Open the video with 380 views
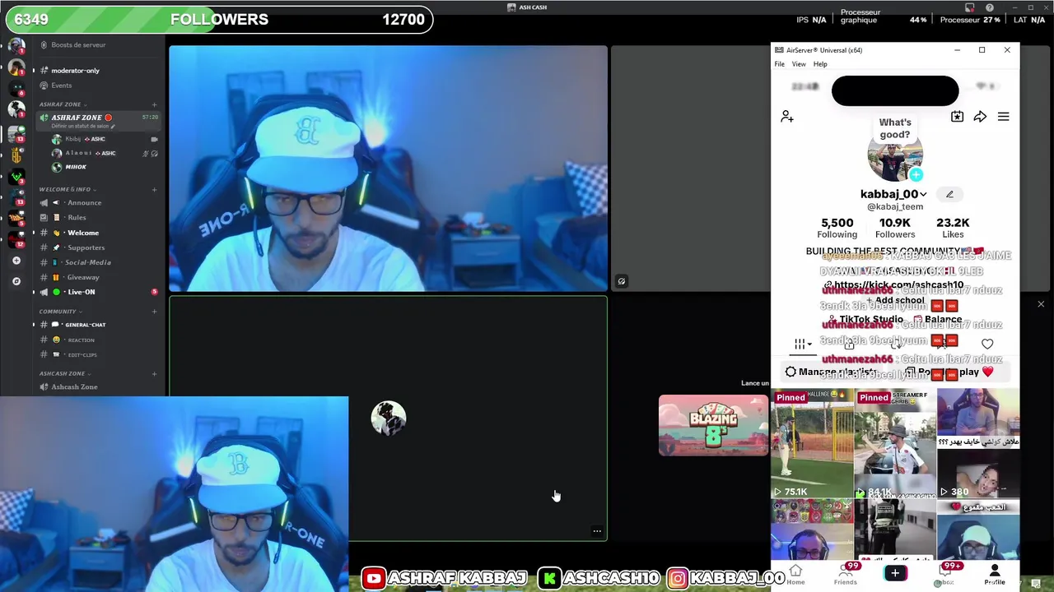 pos(978,444)
